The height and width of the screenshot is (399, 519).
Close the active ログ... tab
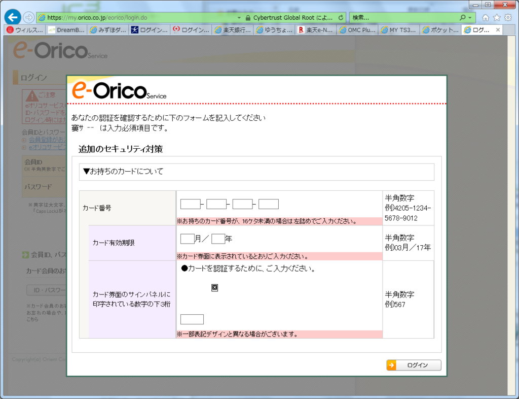[x=498, y=30]
